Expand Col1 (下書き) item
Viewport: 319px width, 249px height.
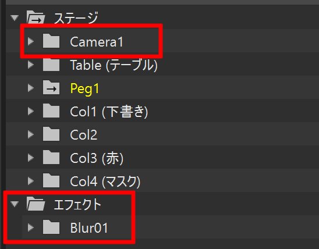(31, 111)
